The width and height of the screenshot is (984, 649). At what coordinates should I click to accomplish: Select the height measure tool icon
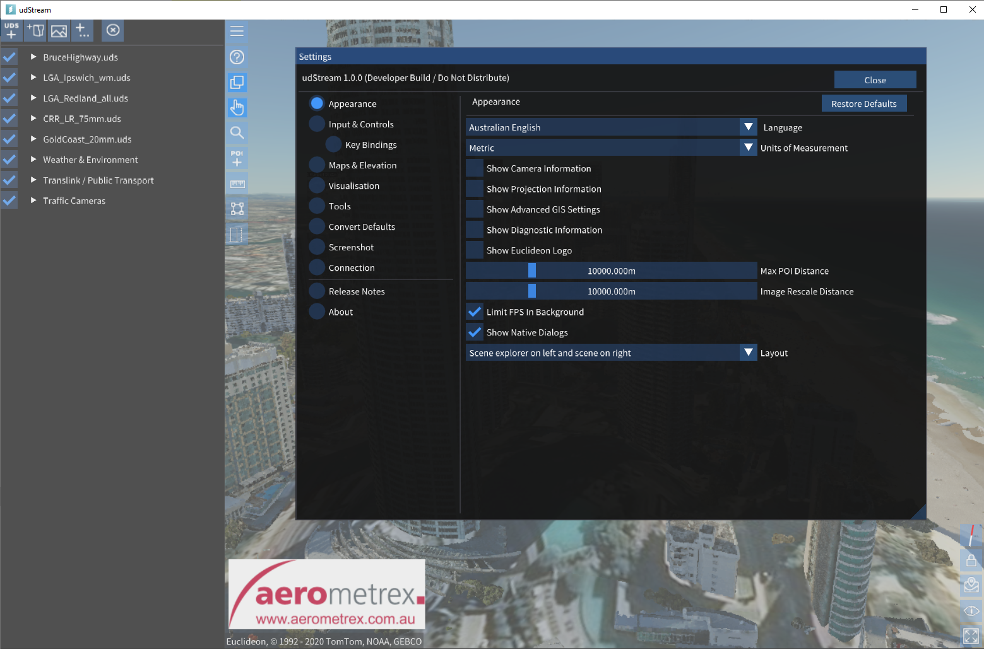click(x=237, y=234)
